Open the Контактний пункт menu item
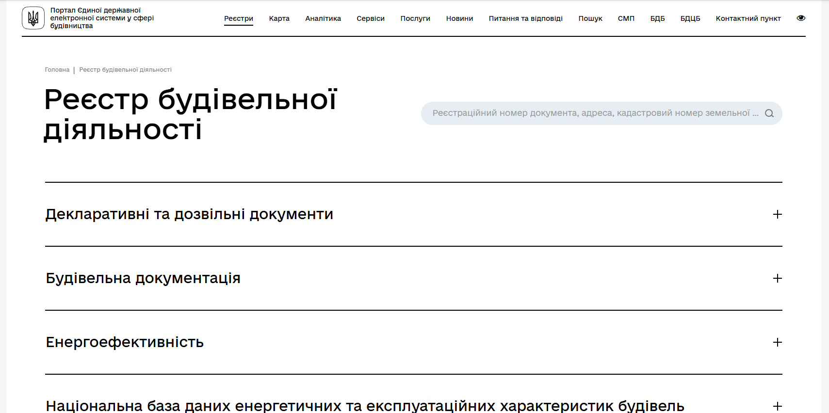 [748, 18]
